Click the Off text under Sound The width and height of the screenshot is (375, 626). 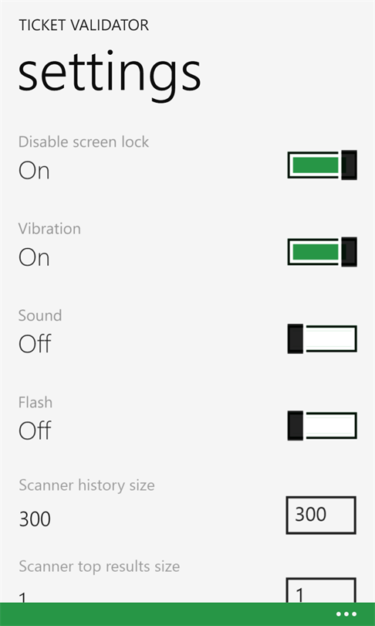pyautogui.click(x=35, y=344)
